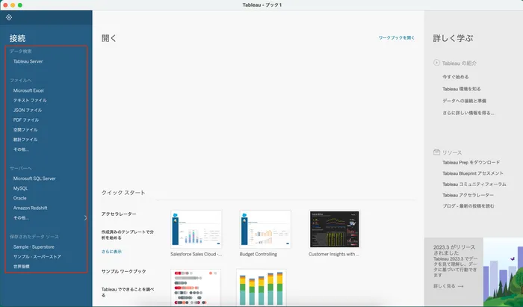Click the resources icon beside リソース
This screenshot has width=523, height=307.
(x=436, y=152)
